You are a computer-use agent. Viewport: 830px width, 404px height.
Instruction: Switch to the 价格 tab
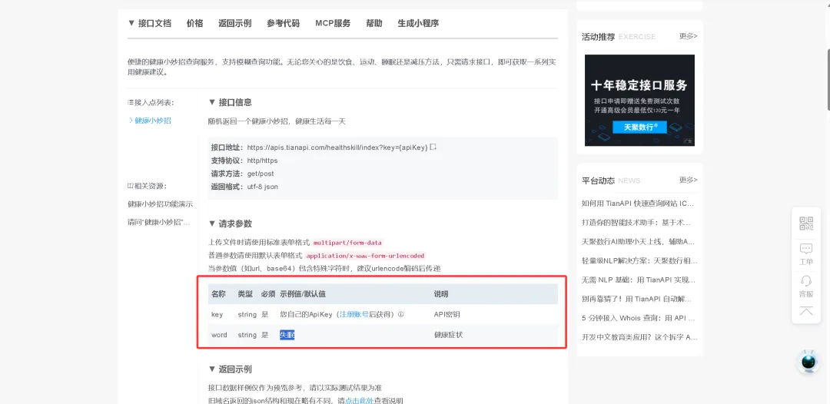pos(194,23)
